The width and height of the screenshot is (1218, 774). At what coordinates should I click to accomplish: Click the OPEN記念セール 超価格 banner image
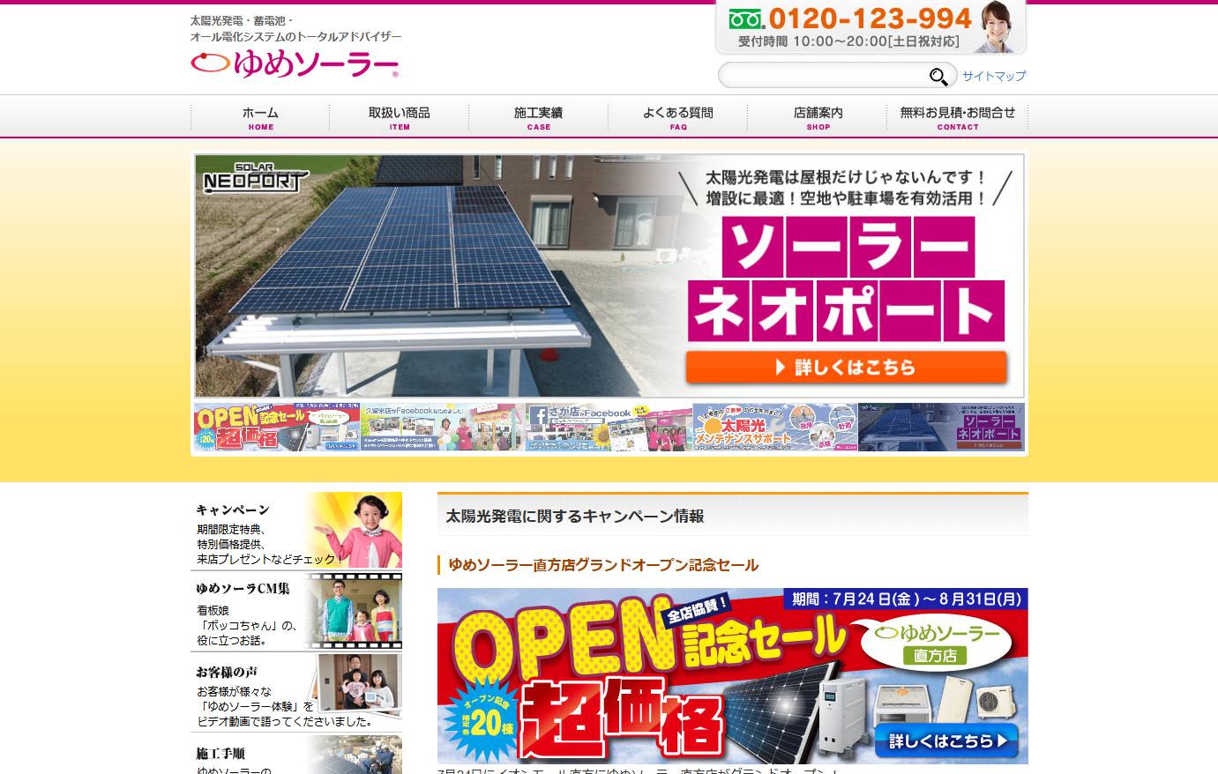[x=733, y=676]
